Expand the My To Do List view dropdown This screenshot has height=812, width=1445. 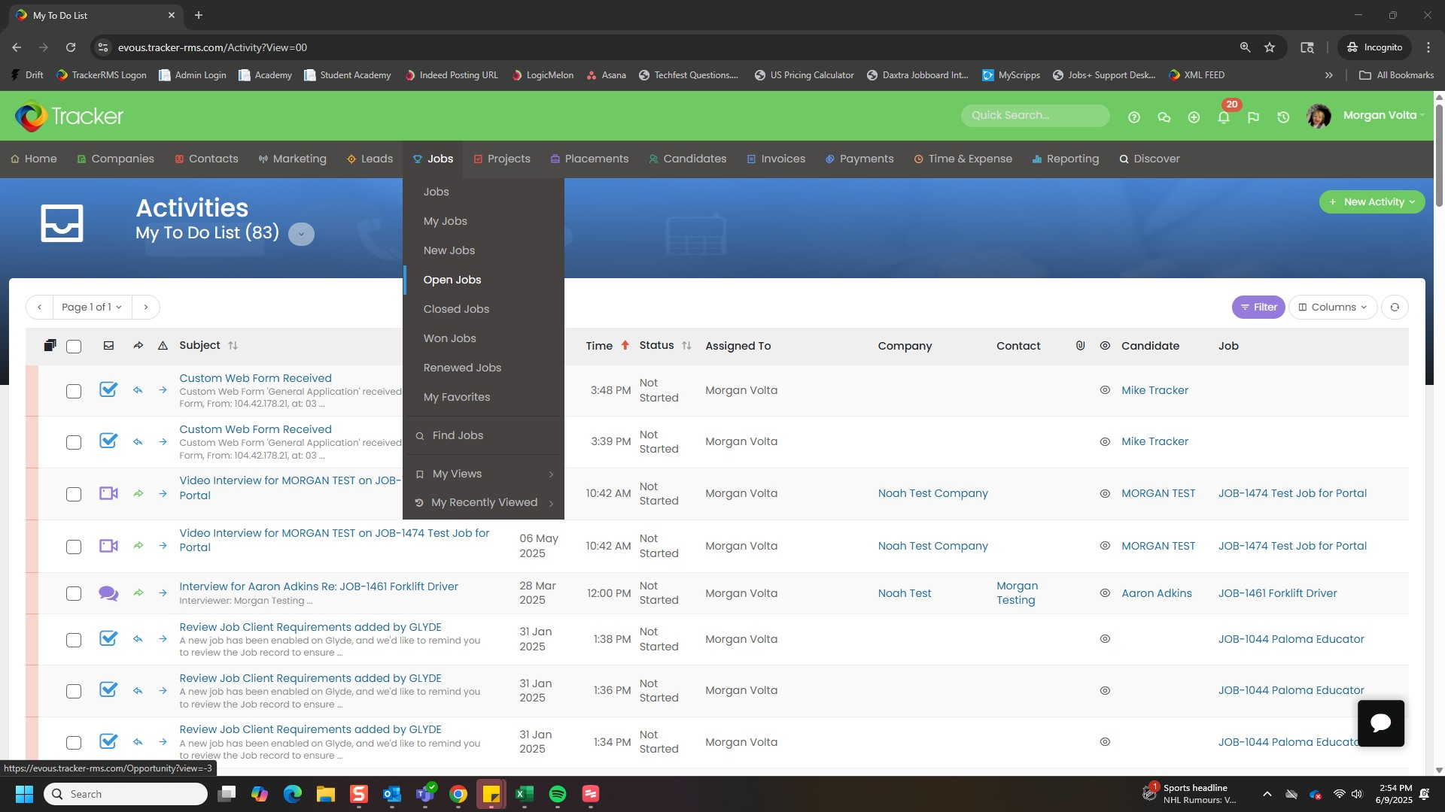click(301, 234)
